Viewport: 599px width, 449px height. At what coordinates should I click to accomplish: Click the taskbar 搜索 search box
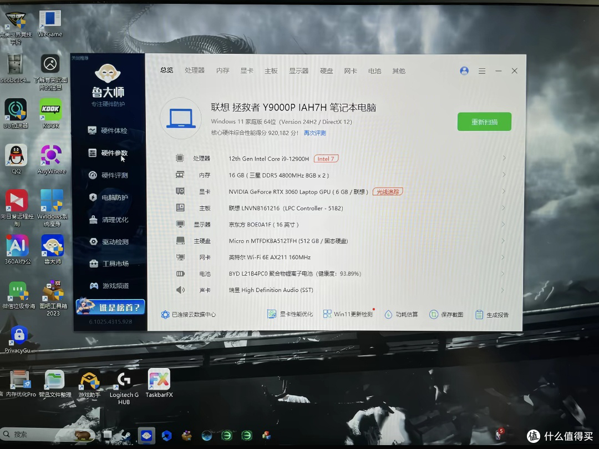[x=47, y=435]
